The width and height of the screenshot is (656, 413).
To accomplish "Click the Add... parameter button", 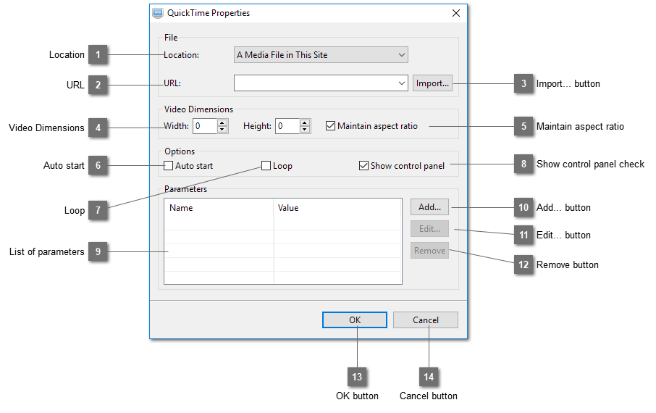I will [429, 207].
